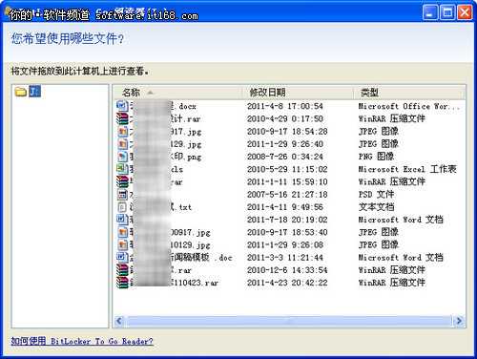Screen dimensions: 477x359
Task: Click JPEG icon of file 00917.jpg
Action: pyautogui.click(x=122, y=232)
